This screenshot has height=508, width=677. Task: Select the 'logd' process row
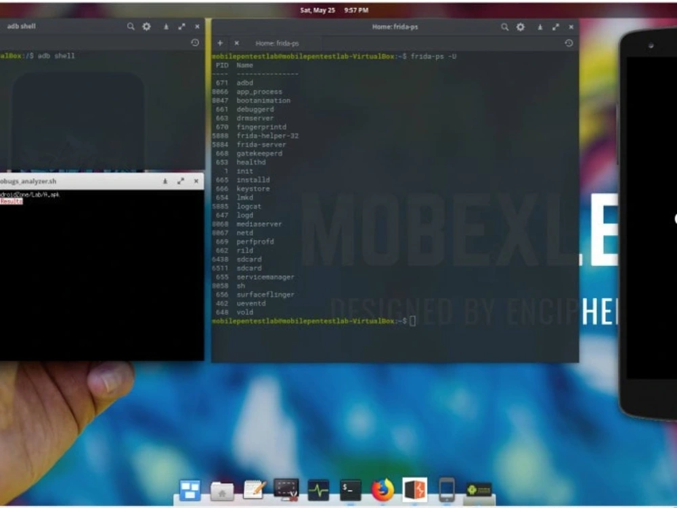(234, 215)
